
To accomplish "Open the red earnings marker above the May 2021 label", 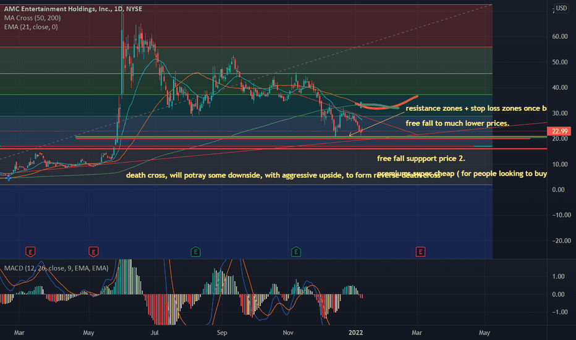I will 93,252.
